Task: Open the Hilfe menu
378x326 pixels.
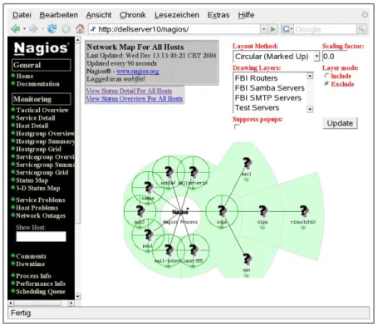Action: click(246, 15)
